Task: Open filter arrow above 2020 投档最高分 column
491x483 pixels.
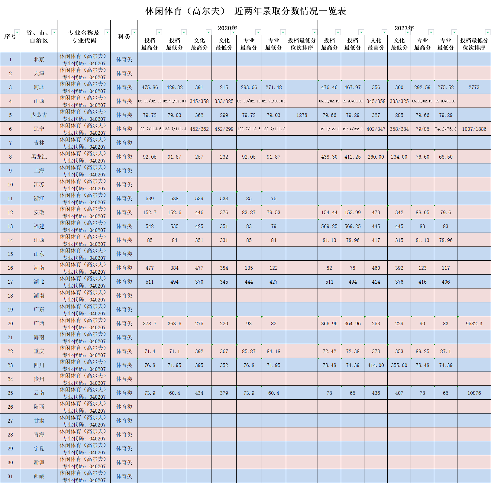Action: click(x=159, y=32)
